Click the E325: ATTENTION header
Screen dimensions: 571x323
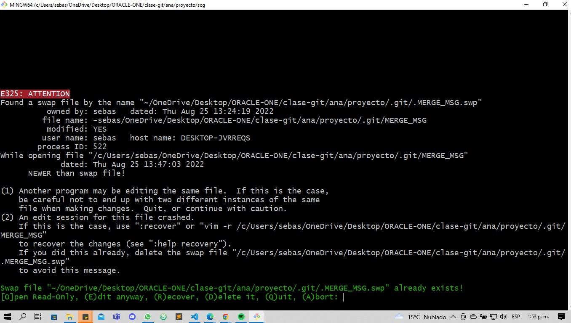[35, 94]
